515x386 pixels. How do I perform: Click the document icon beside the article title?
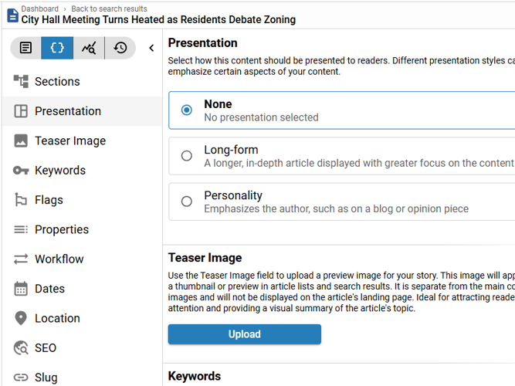coord(12,15)
